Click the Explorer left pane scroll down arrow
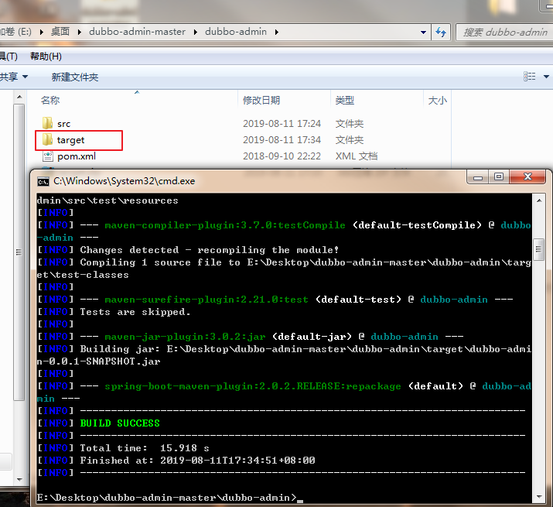Viewport: 553px width, 507px height. (x=19, y=479)
